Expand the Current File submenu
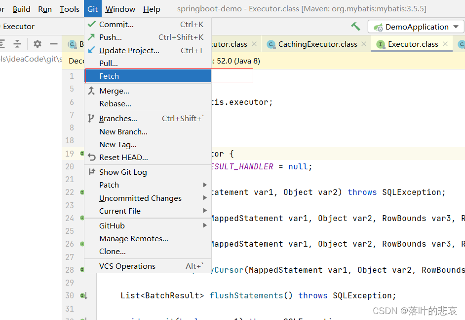 pos(148,211)
